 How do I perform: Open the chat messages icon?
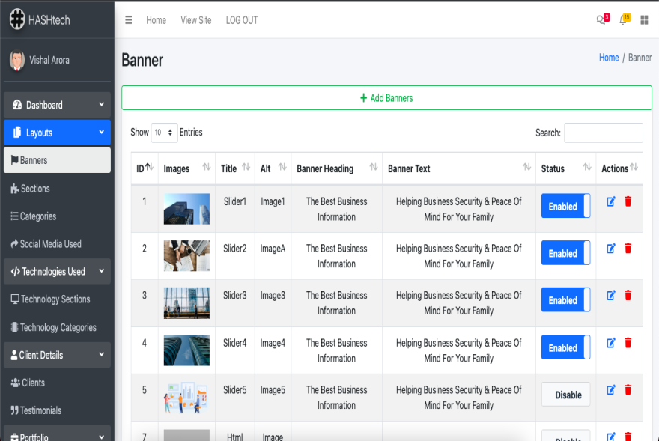[x=601, y=20]
